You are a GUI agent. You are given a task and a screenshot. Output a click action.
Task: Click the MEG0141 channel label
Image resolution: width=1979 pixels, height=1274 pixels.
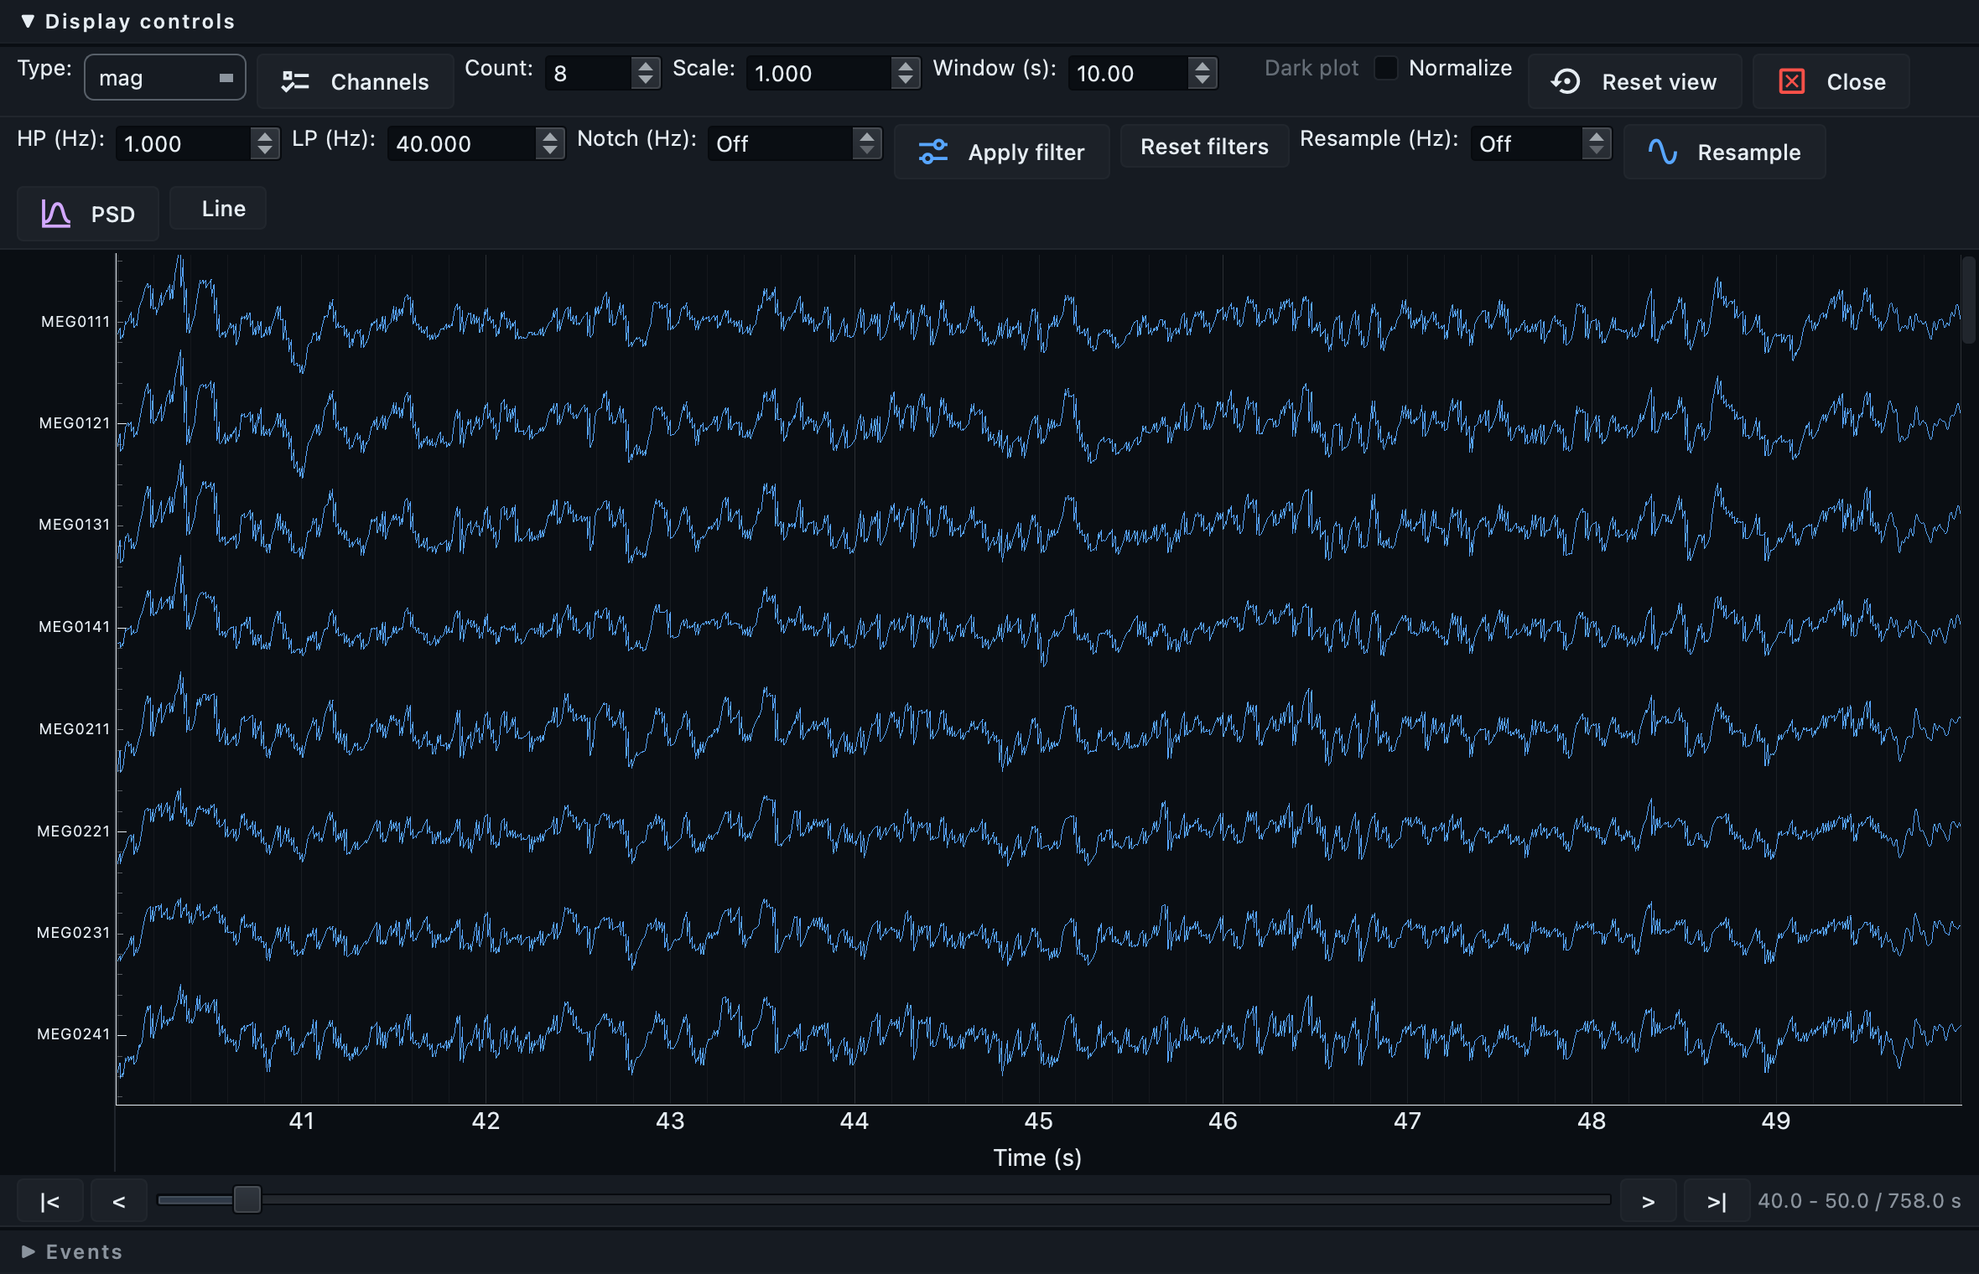point(75,627)
